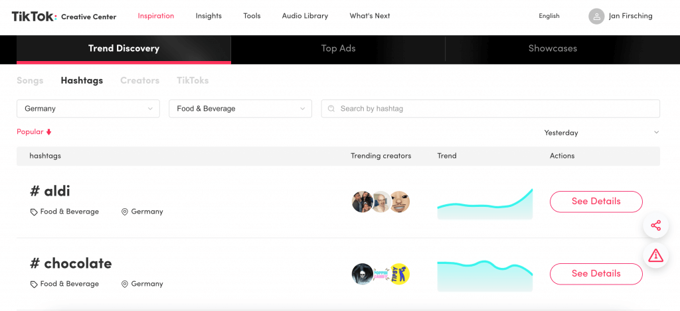Click the share icon button
The height and width of the screenshot is (311, 680).
click(655, 225)
